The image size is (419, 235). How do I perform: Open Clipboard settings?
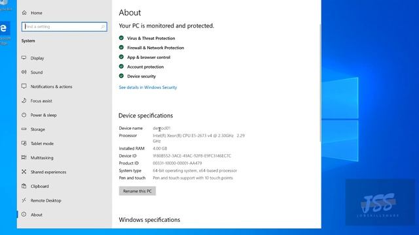[39, 186]
